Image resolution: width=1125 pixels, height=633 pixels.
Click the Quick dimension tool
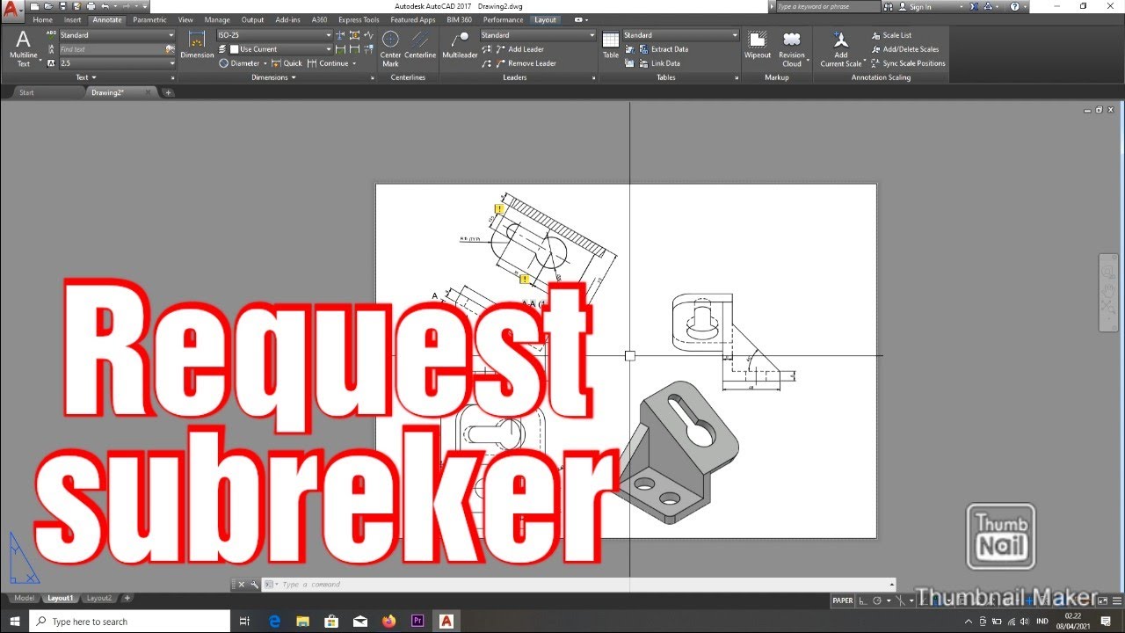coord(287,63)
